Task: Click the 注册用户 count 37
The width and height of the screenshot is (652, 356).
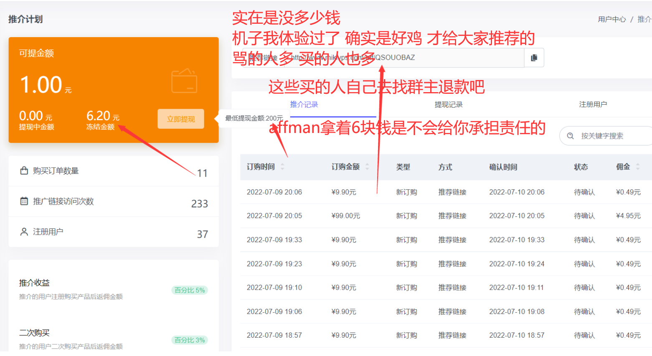Action: click(203, 234)
